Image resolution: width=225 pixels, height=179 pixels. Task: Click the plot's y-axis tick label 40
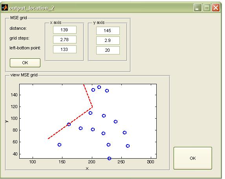[x=15, y=154]
